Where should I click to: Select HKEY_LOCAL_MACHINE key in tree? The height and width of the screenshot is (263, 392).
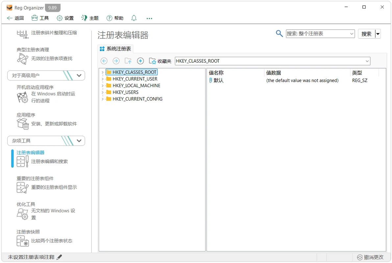coord(136,86)
